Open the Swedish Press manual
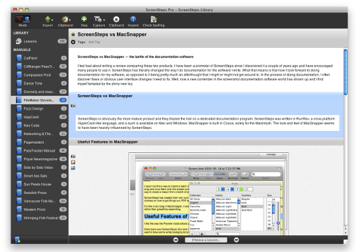The height and width of the screenshot is (252, 359). [39, 193]
